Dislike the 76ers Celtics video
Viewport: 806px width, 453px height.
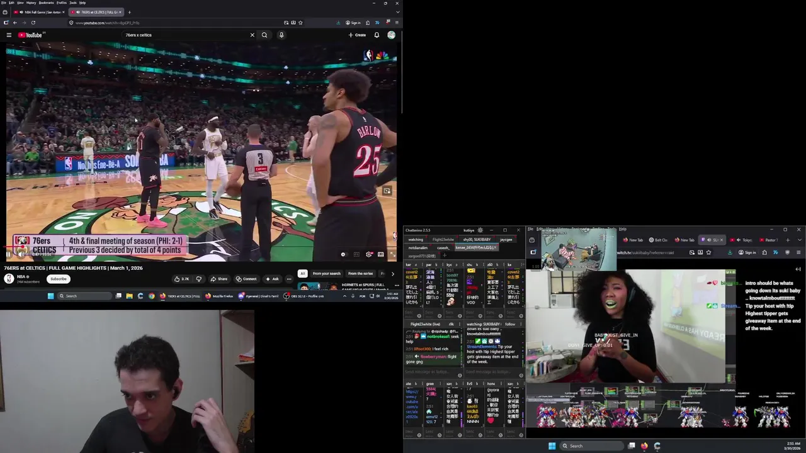[x=198, y=279]
